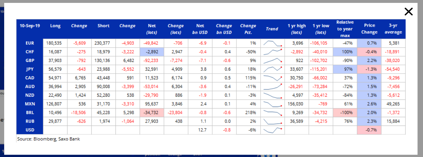Click the AUD trend sparkline
Viewport: 423px width, 157px height.
tap(272, 86)
